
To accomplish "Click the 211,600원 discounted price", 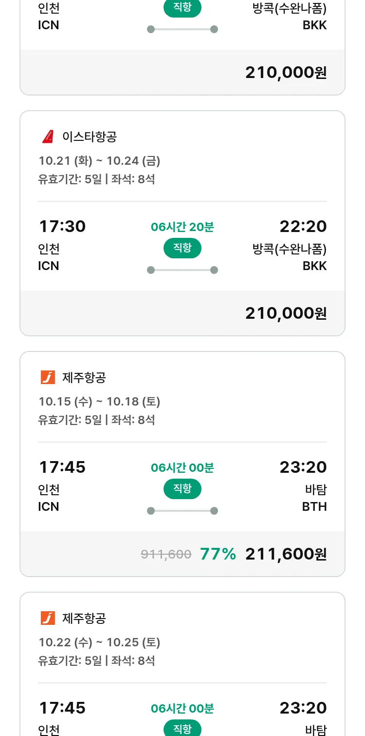I will click(286, 554).
